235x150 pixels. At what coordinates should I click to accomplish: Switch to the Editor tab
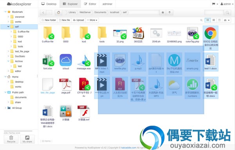[x=90, y=4]
